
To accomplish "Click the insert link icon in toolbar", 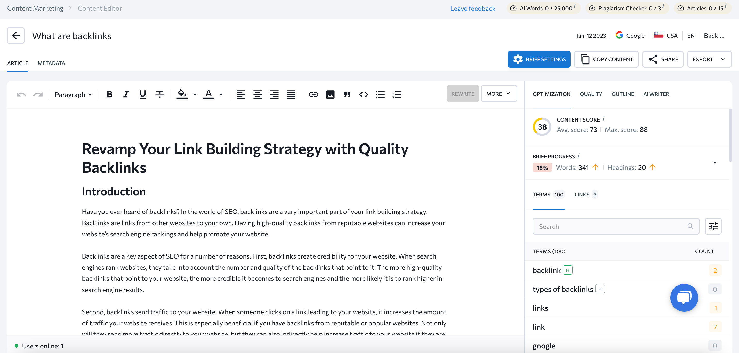I will tap(313, 94).
